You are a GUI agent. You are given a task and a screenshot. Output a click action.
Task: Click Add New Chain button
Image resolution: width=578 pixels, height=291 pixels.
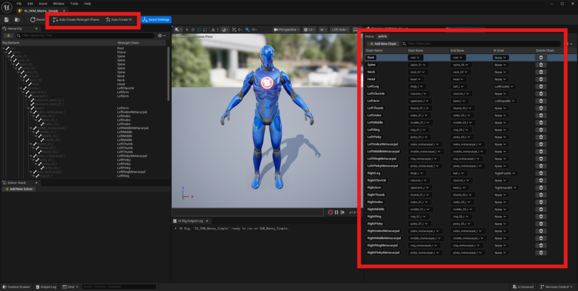[382, 43]
